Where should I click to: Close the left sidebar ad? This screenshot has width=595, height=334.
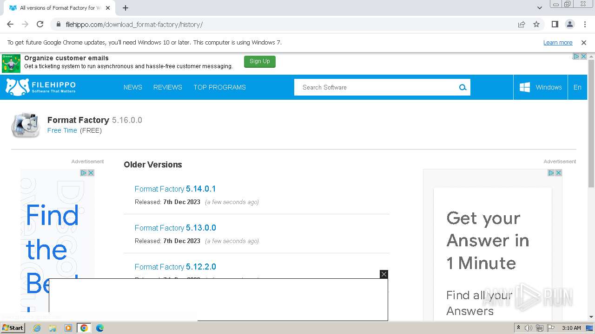91,173
